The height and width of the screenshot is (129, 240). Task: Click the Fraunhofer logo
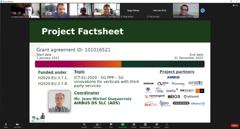178,83
